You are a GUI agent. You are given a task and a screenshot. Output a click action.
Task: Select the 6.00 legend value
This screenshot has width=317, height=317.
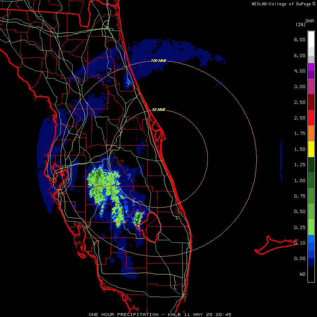coord(300,55)
